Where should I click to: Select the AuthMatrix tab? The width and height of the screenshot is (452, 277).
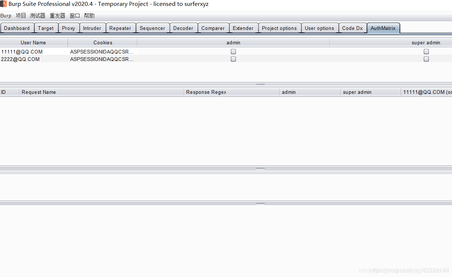point(383,28)
